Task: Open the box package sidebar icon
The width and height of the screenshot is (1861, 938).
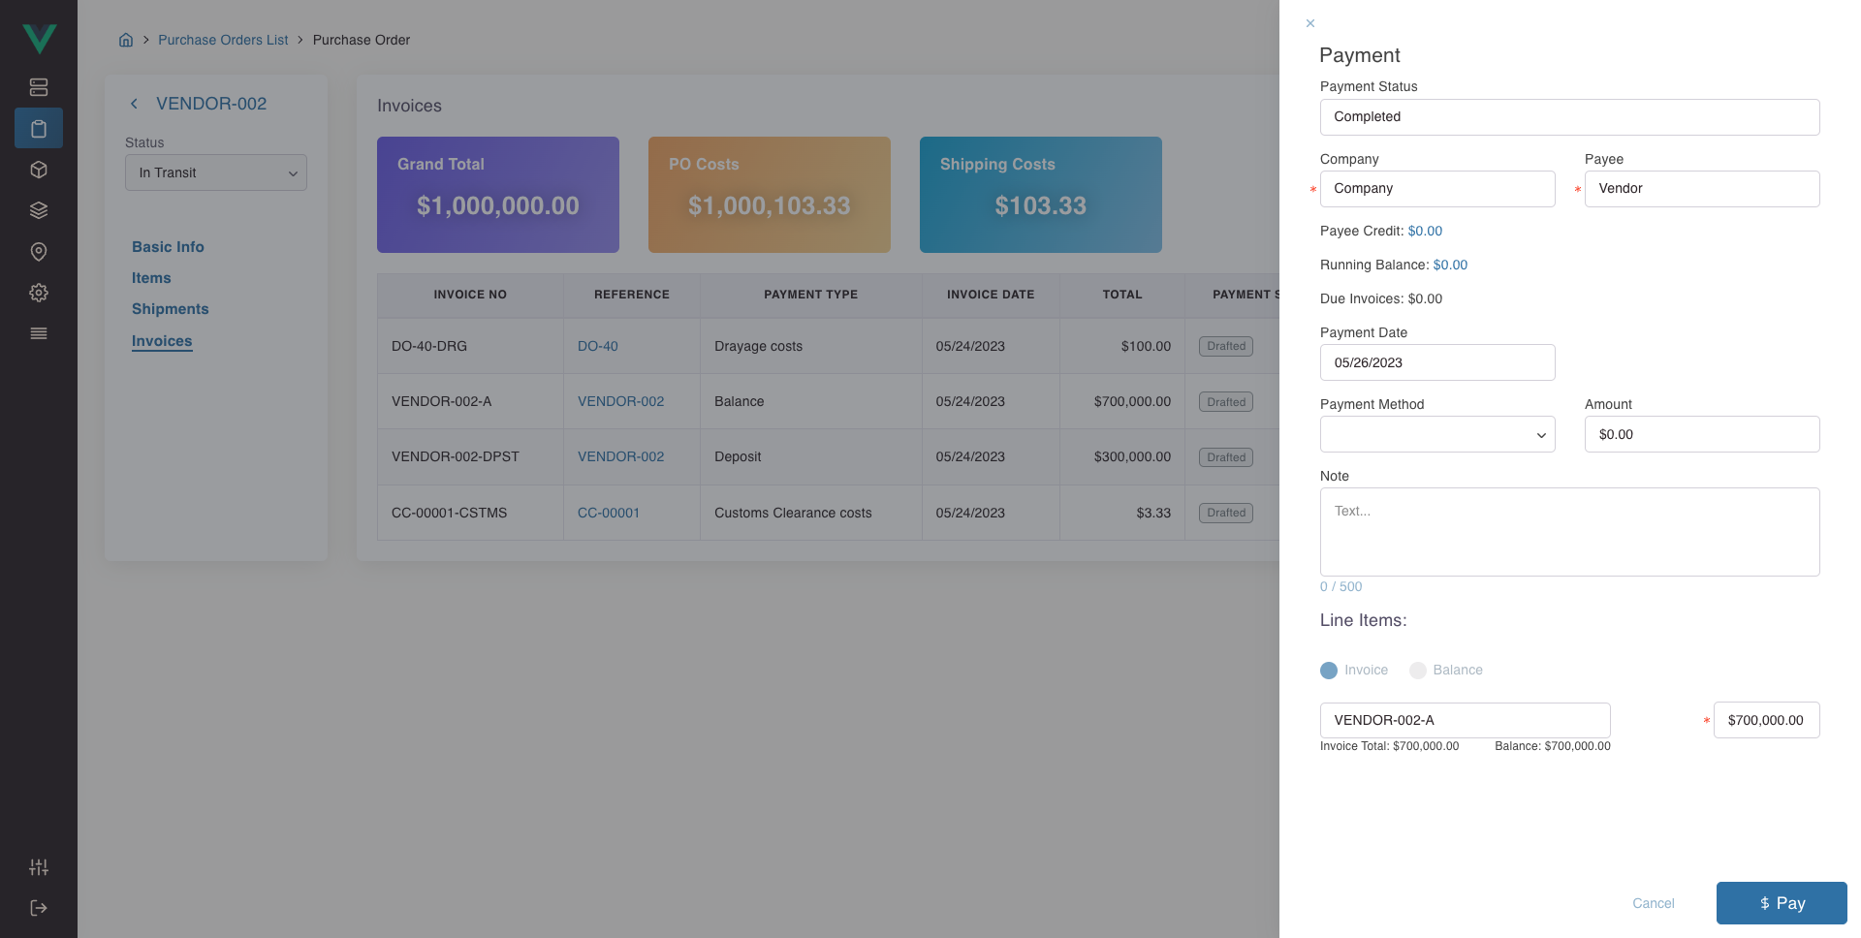Action: (39, 170)
